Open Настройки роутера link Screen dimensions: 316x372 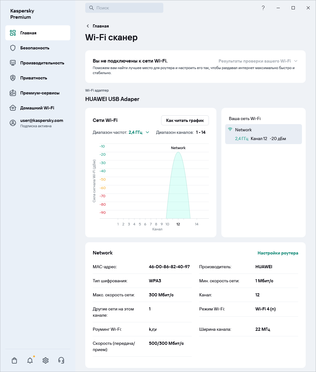278,253
